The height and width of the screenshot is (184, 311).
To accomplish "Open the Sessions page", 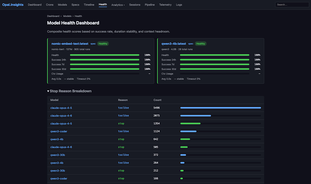I will (135, 5).
